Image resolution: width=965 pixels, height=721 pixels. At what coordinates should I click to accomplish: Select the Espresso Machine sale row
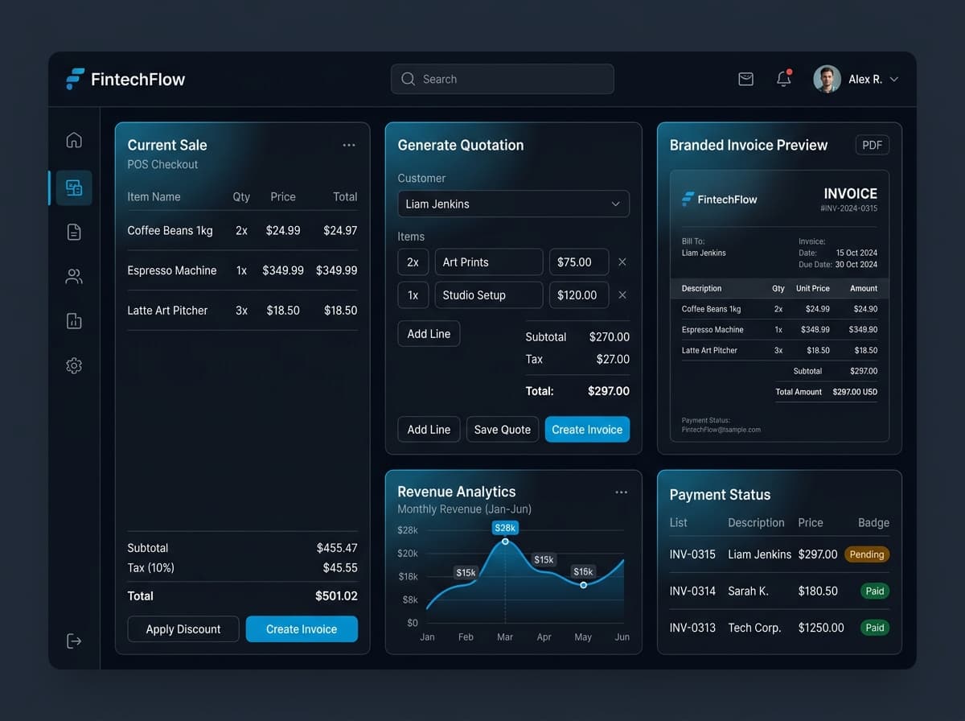[242, 270]
